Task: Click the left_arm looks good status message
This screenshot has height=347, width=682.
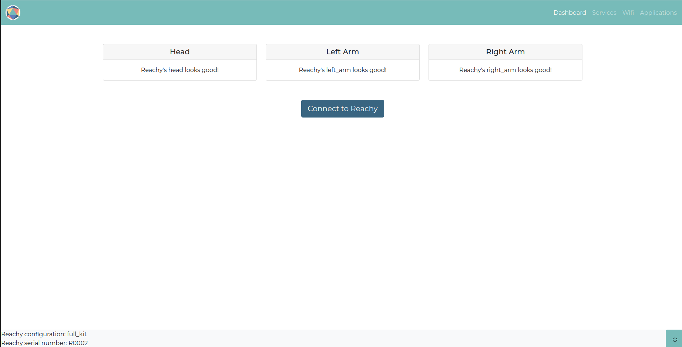Action: [x=342, y=70]
